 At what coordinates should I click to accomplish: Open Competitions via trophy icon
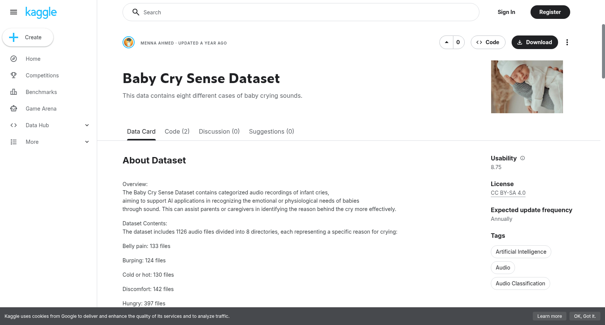click(x=14, y=75)
